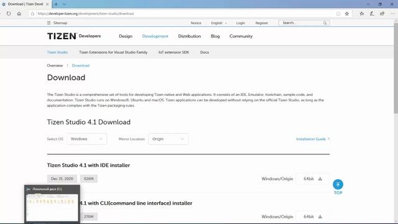Open the Distribution menu
Image resolution: width=398 pixels, height=224 pixels.
click(189, 36)
